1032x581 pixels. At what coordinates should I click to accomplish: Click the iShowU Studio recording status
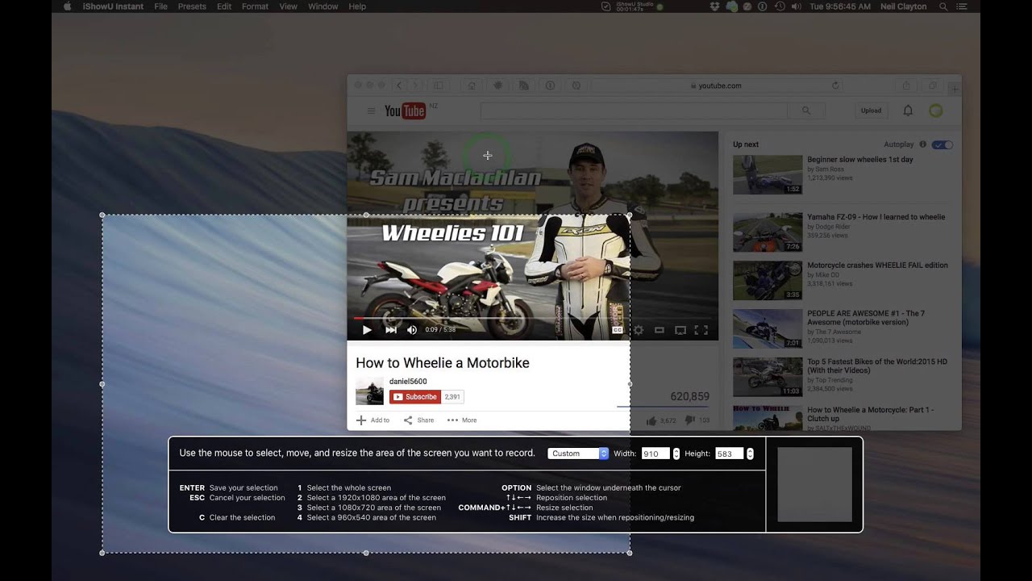click(633, 6)
